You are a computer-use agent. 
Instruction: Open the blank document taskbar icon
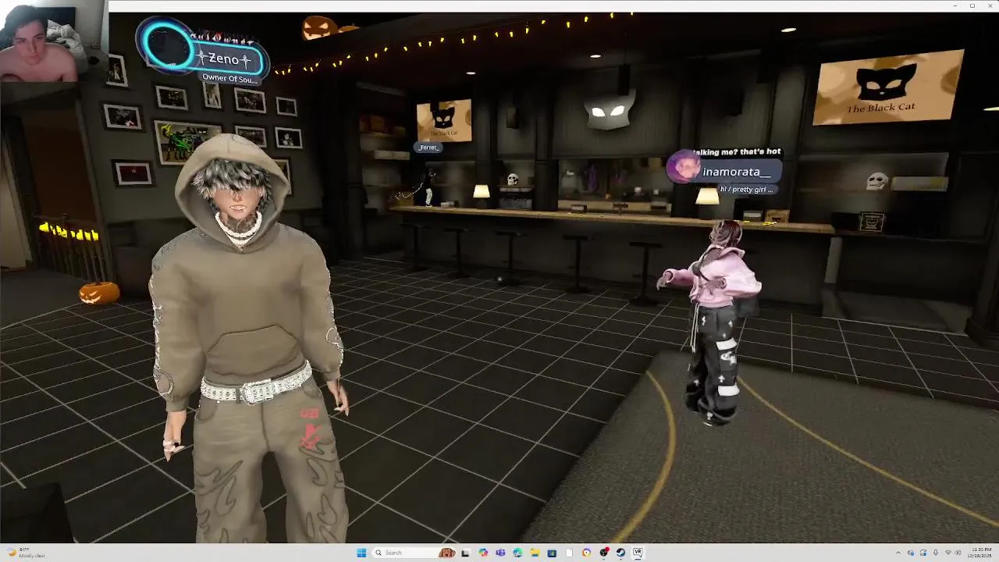coord(569,553)
